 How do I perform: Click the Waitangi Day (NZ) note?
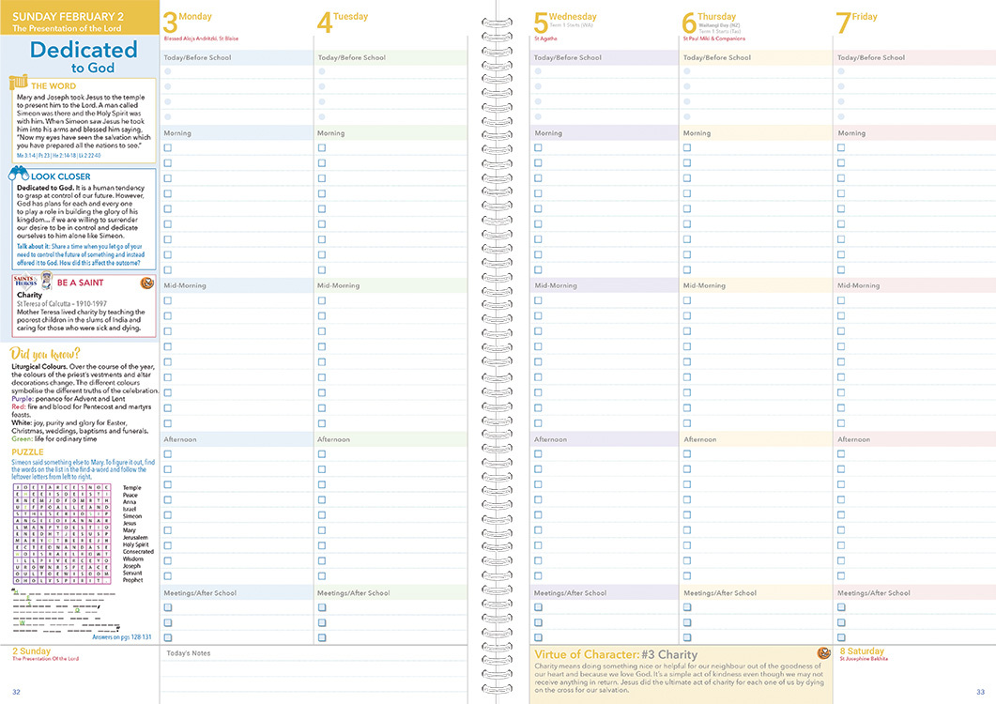click(719, 25)
